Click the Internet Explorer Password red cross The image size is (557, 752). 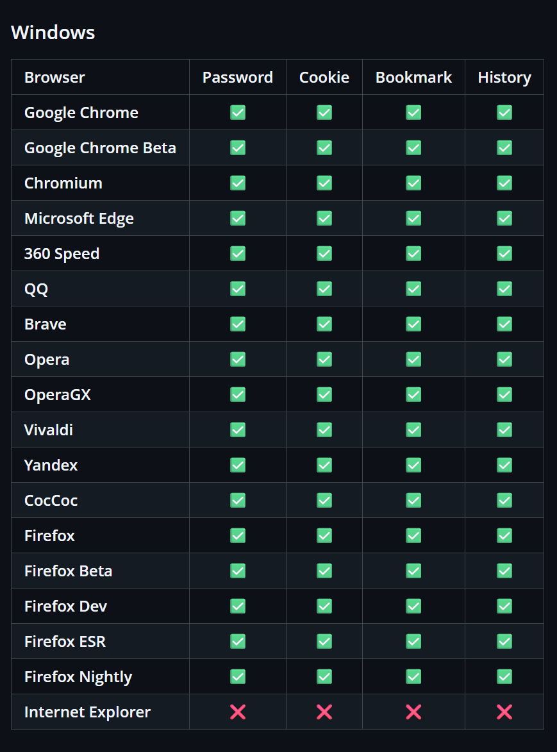tap(238, 712)
